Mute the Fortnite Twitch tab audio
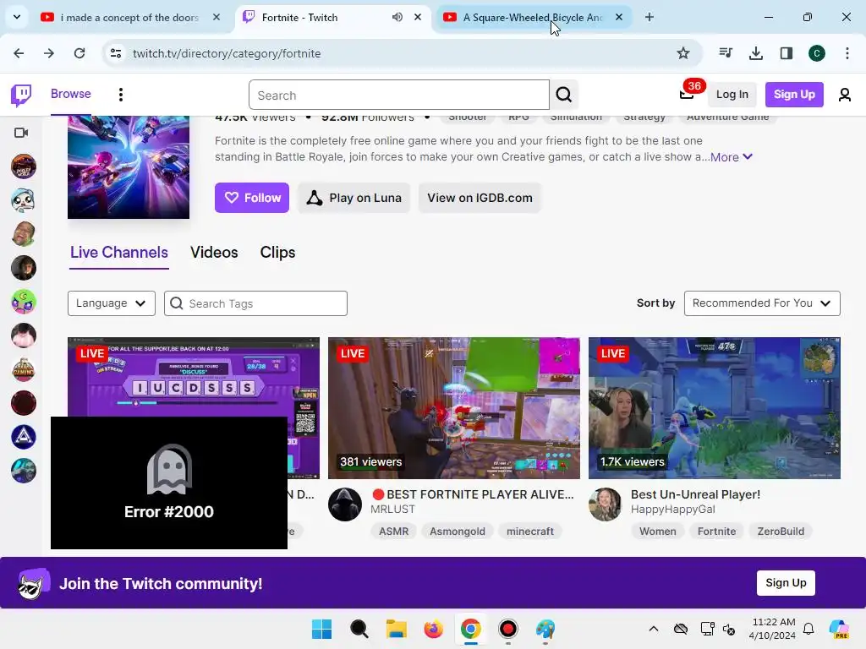Image resolution: width=866 pixels, height=649 pixels. [397, 17]
